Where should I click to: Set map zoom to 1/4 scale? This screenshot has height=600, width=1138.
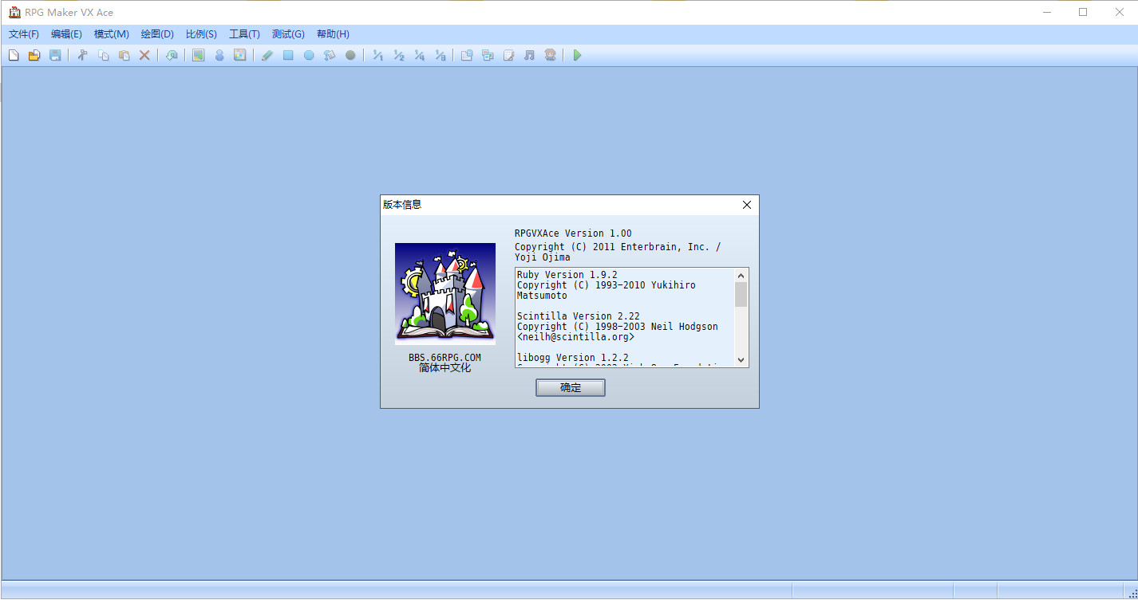419,55
